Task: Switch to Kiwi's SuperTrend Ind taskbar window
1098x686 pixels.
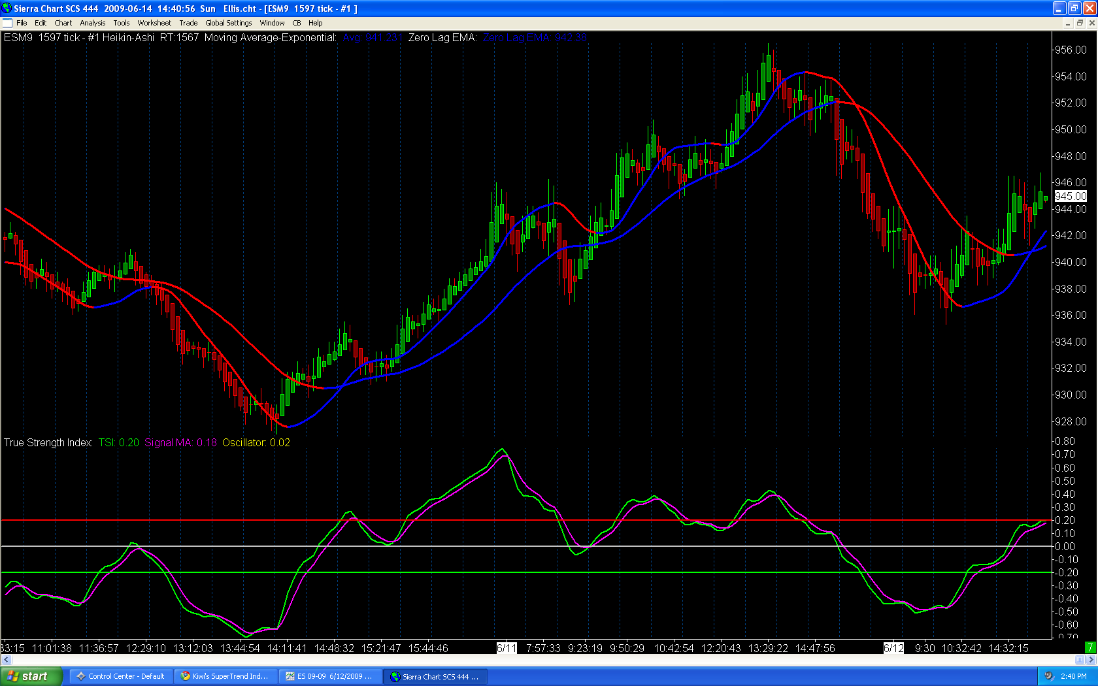Action: (x=226, y=676)
